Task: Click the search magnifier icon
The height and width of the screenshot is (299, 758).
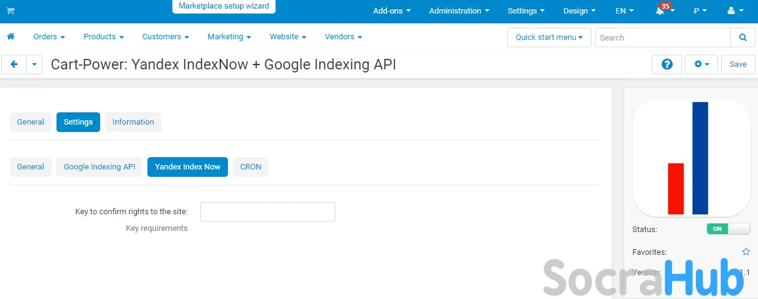Action: pyautogui.click(x=743, y=37)
